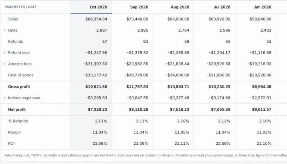Click the Oct 2026 units value 2,697
Viewport: 287px width, 164px height.
(102, 30)
